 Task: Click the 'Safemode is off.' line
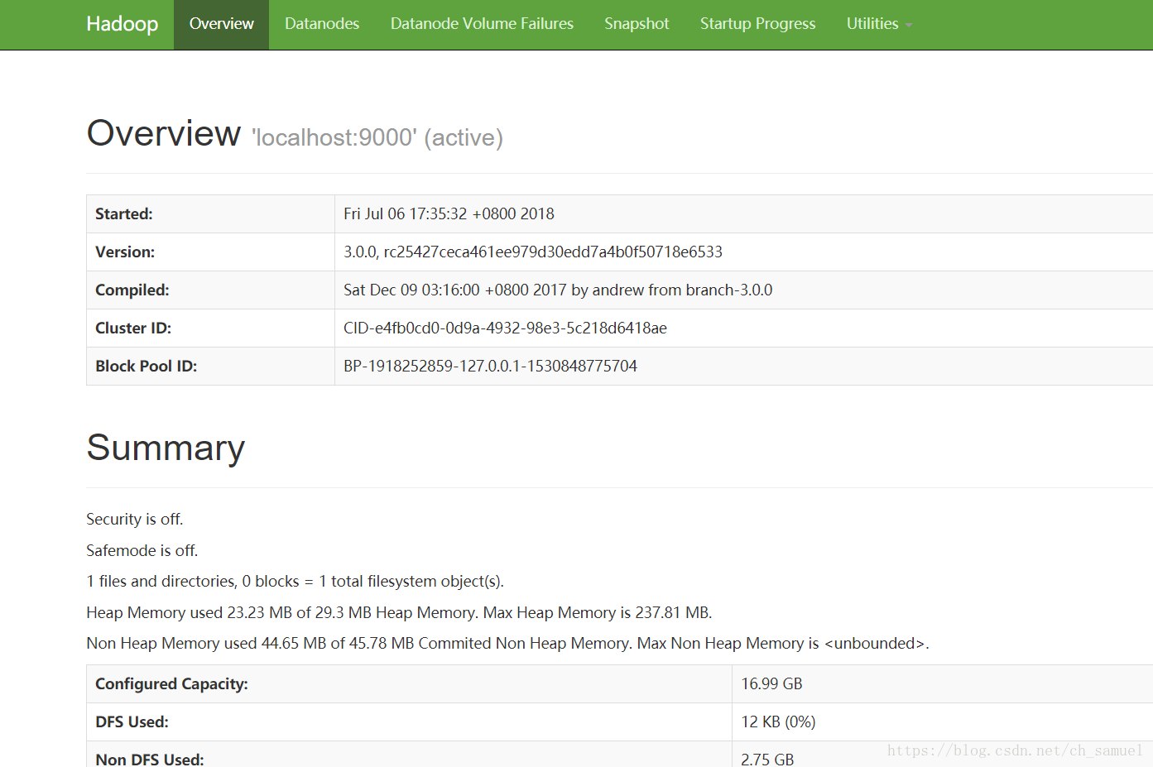pos(142,551)
